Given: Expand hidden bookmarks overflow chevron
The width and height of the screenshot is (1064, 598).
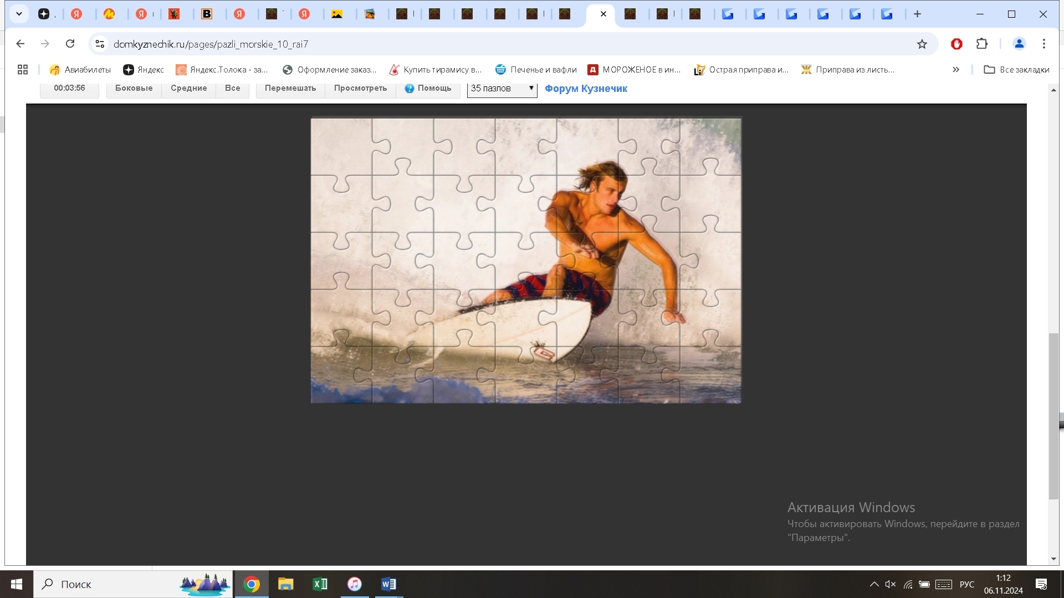Looking at the screenshot, I should pyautogui.click(x=956, y=69).
